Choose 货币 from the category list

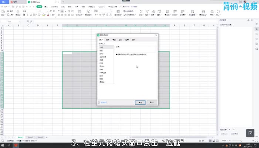click(101, 54)
